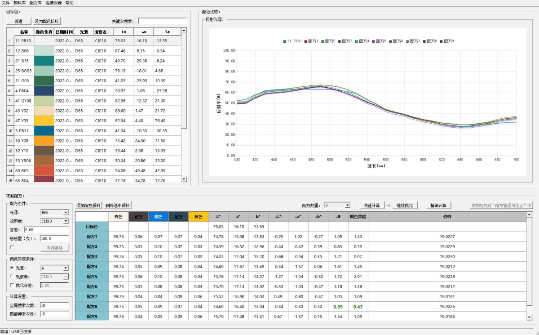This screenshot has height=335, width=539.
Task: Open the 光源 D65 dropdown
Action: pyautogui.click(x=66, y=212)
